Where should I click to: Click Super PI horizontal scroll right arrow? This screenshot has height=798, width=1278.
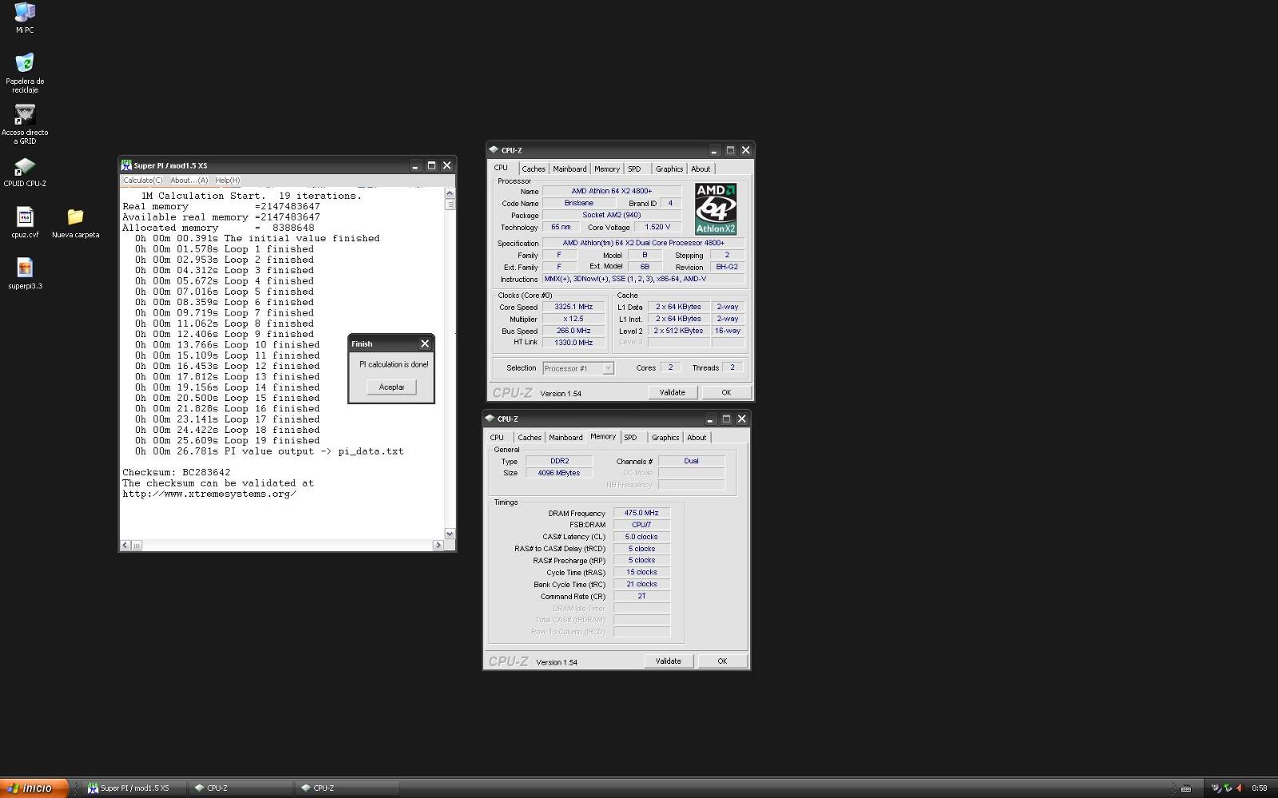click(x=438, y=546)
